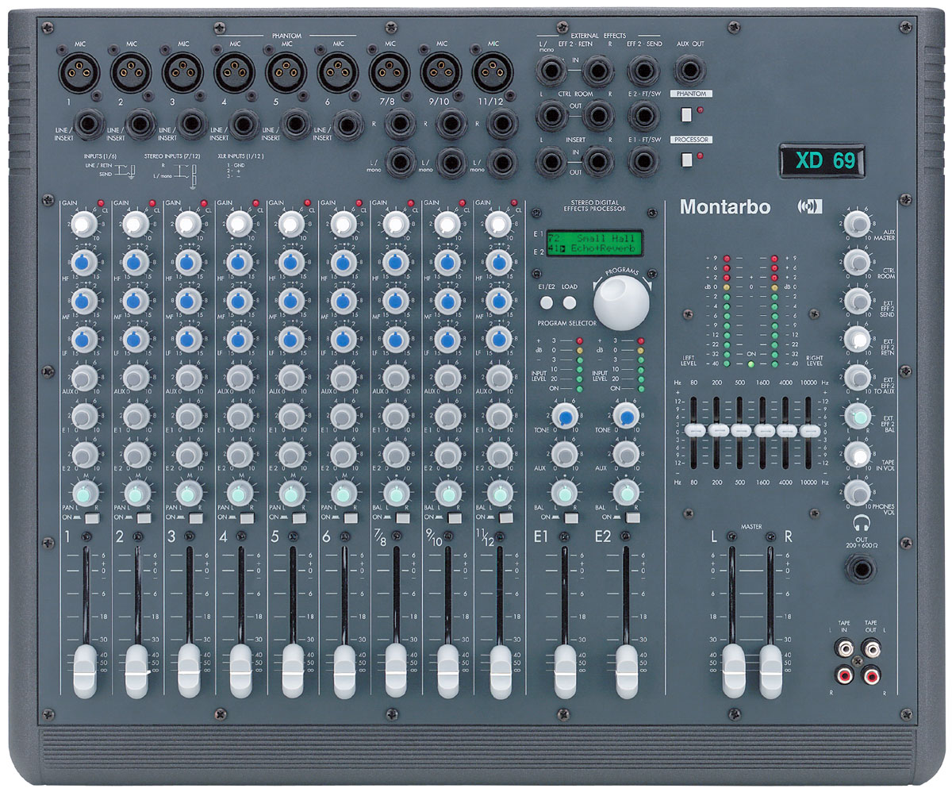This screenshot has width=952, height=792.
Task: Click the channel 2 MF equalizer knob
Action: pyautogui.click(x=136, y=300)
